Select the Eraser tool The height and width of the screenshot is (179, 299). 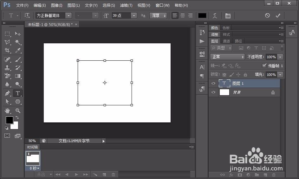pyautogui.click(x=7, y=76)
